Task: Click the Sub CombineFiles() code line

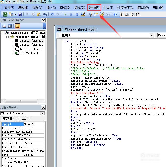Action: [x=78, y=41]
